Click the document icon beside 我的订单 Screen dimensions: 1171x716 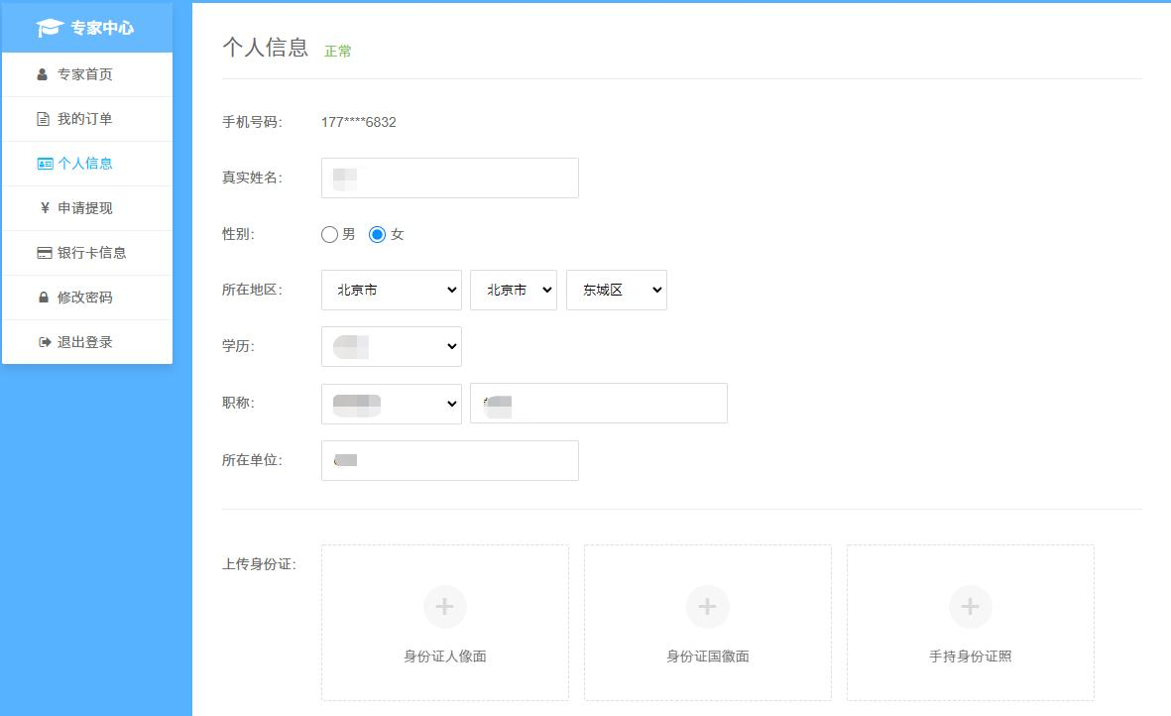(44, 119)
